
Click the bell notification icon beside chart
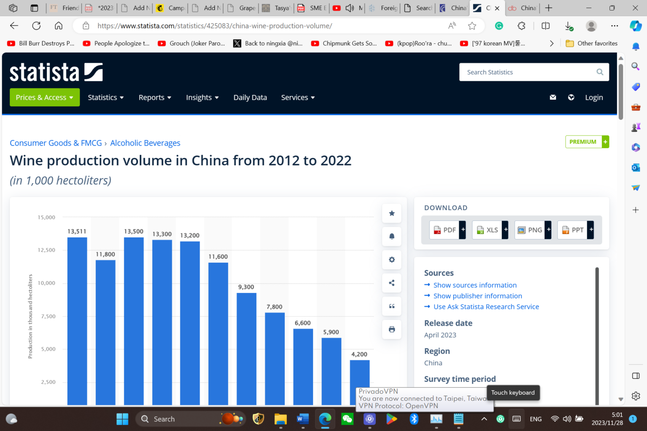[x=392, y=237]
